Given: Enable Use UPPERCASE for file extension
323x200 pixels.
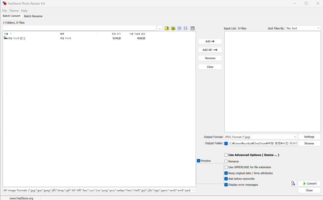Looking at the screenshot, I should coord(226,167).
